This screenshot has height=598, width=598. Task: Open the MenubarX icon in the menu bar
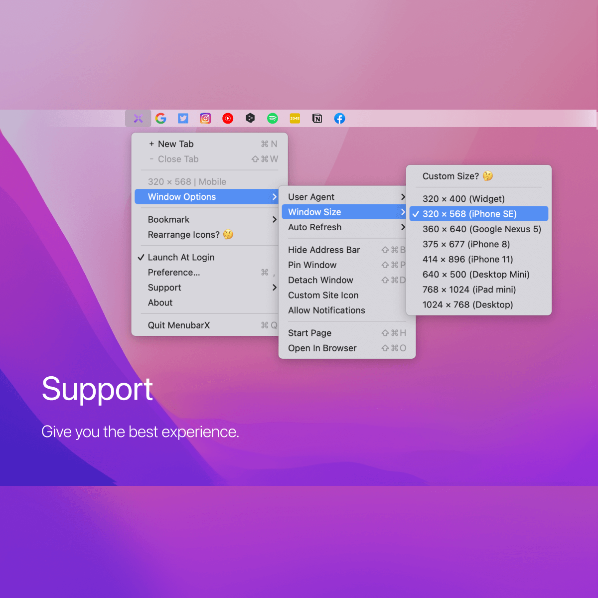(138, 119)
